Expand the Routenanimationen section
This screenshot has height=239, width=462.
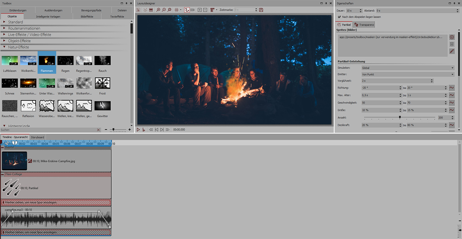point(4,28)
